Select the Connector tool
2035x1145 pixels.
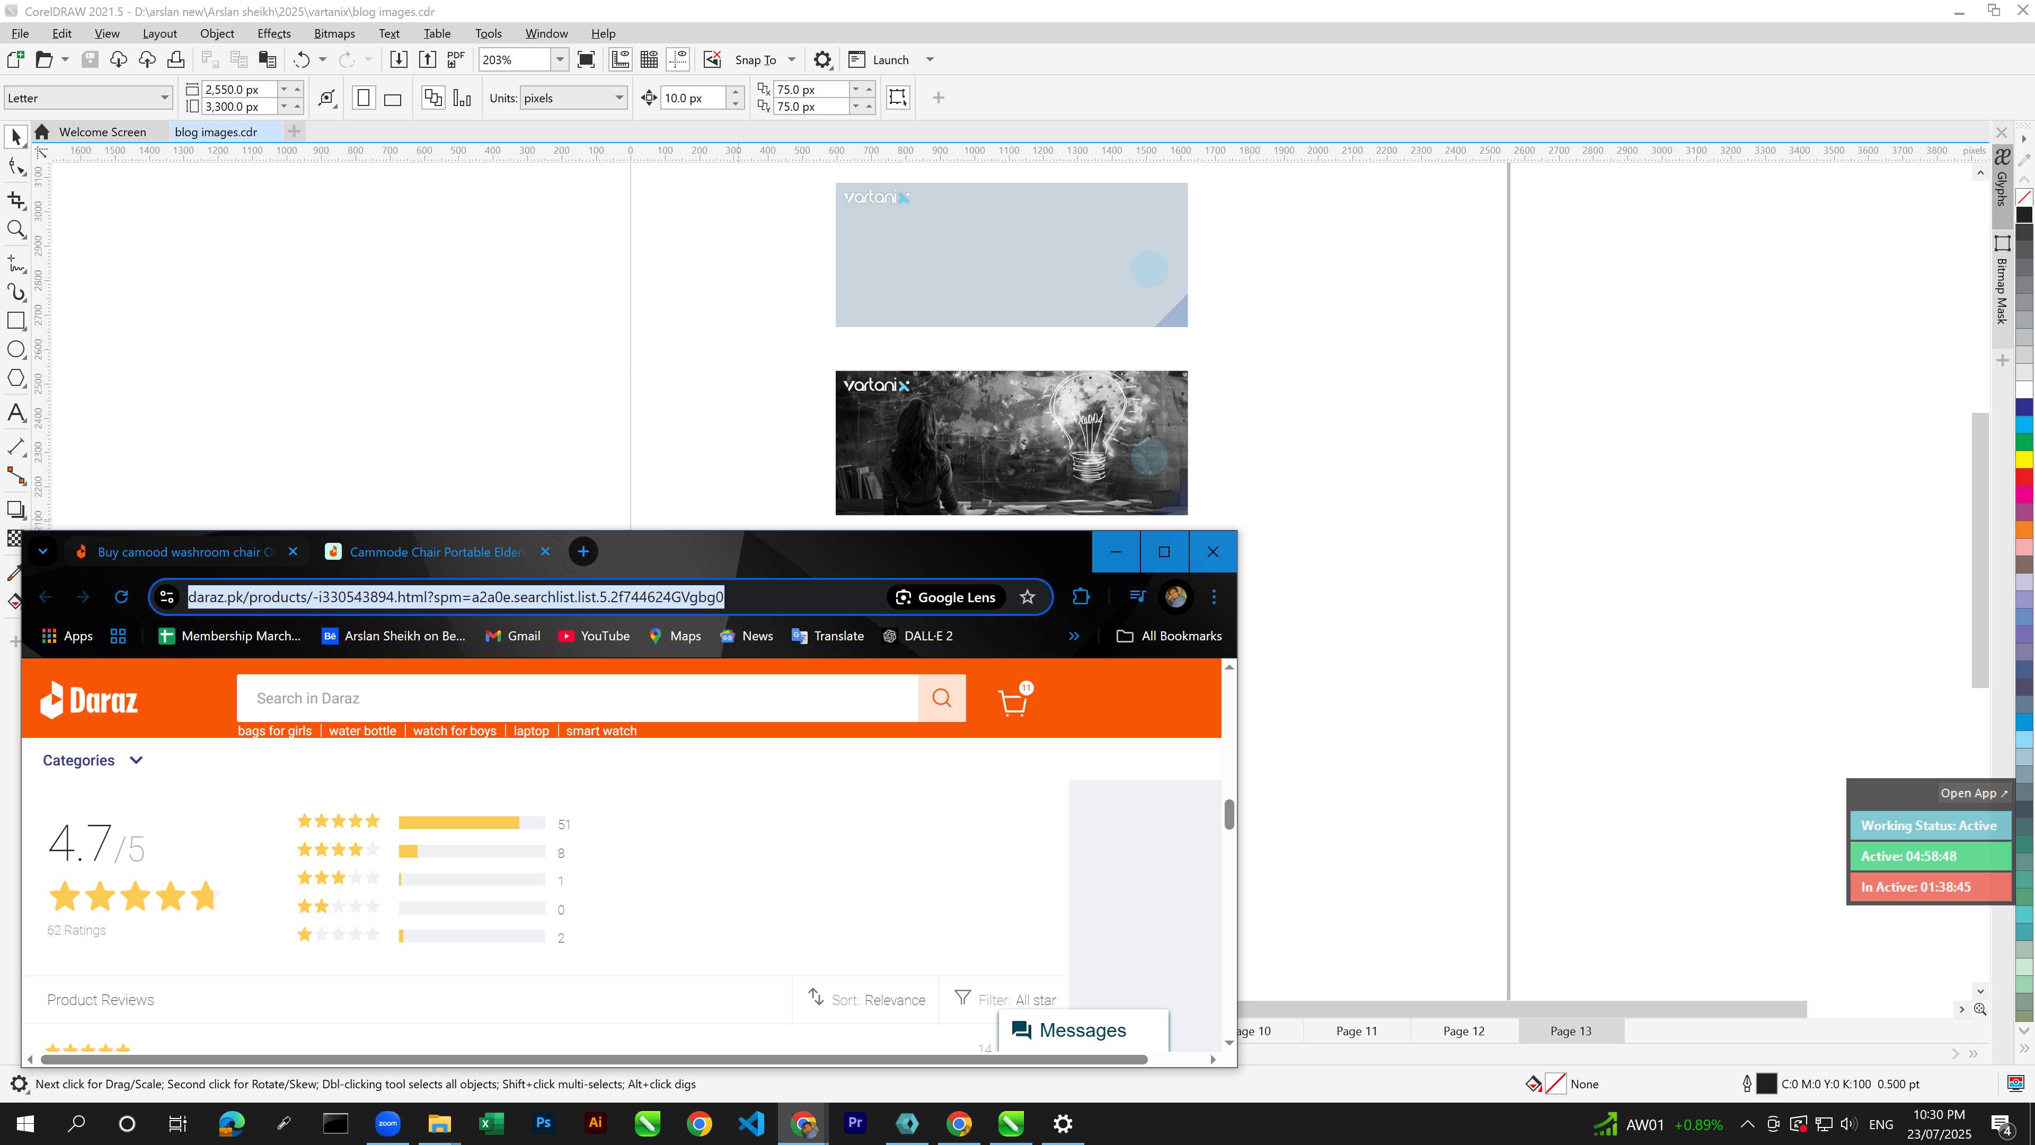click(x=16, y=475)
